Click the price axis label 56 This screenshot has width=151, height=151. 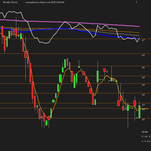(143, 67)
